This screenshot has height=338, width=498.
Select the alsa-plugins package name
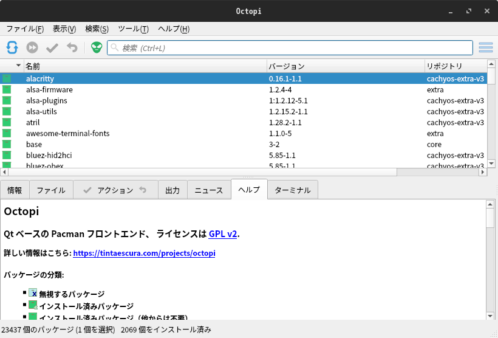(x=47, y=100)
